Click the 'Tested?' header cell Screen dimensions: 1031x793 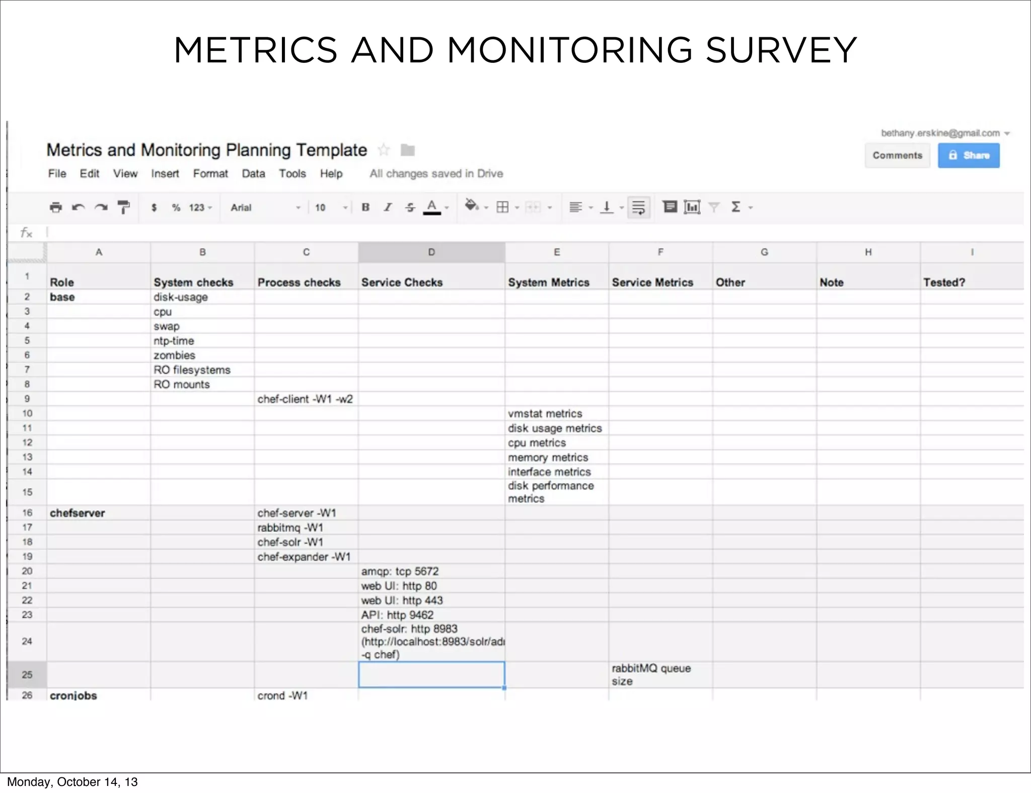(x=972, y=276)
